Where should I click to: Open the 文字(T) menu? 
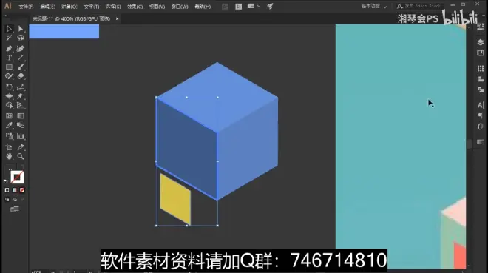pos(92,7)
